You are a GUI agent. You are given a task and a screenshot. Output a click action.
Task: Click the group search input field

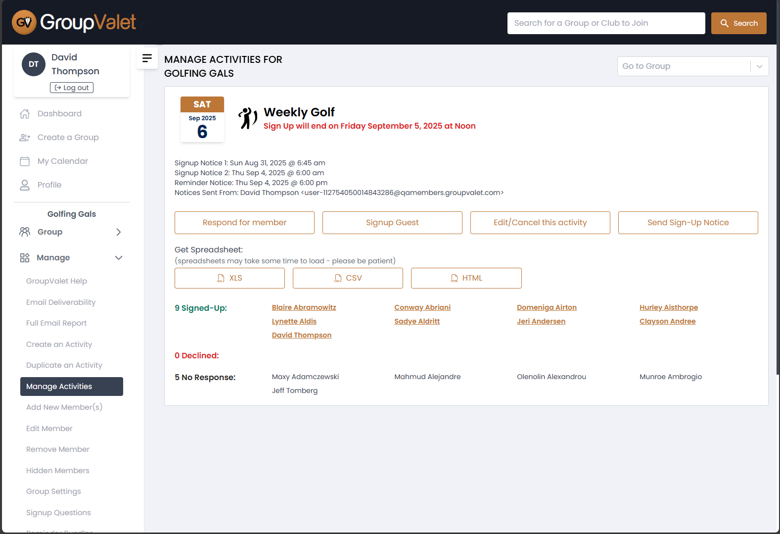point(606,23)
